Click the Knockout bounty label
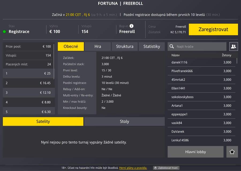241x171 pixels. [75, 108]
